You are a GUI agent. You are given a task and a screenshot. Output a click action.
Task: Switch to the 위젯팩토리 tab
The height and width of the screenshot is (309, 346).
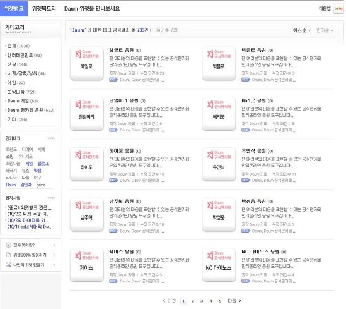[x=44, y=9]
